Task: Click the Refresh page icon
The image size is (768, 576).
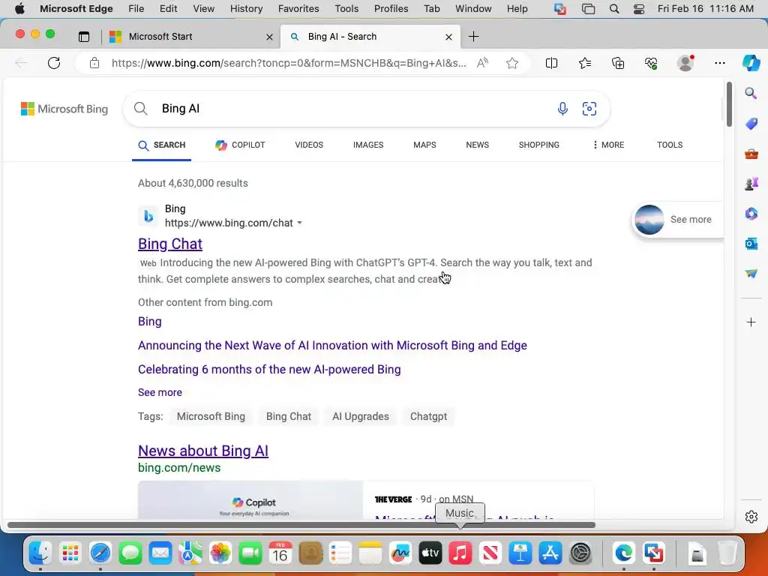Action: [x=54, y=63]
